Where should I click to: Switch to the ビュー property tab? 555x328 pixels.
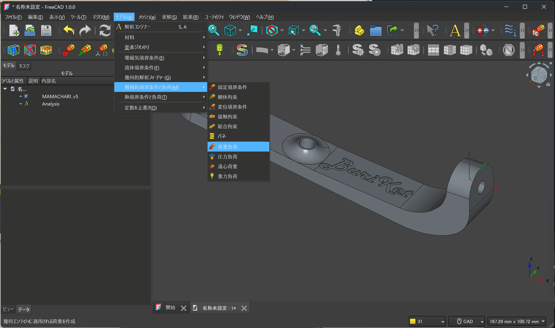coord(8,310)
